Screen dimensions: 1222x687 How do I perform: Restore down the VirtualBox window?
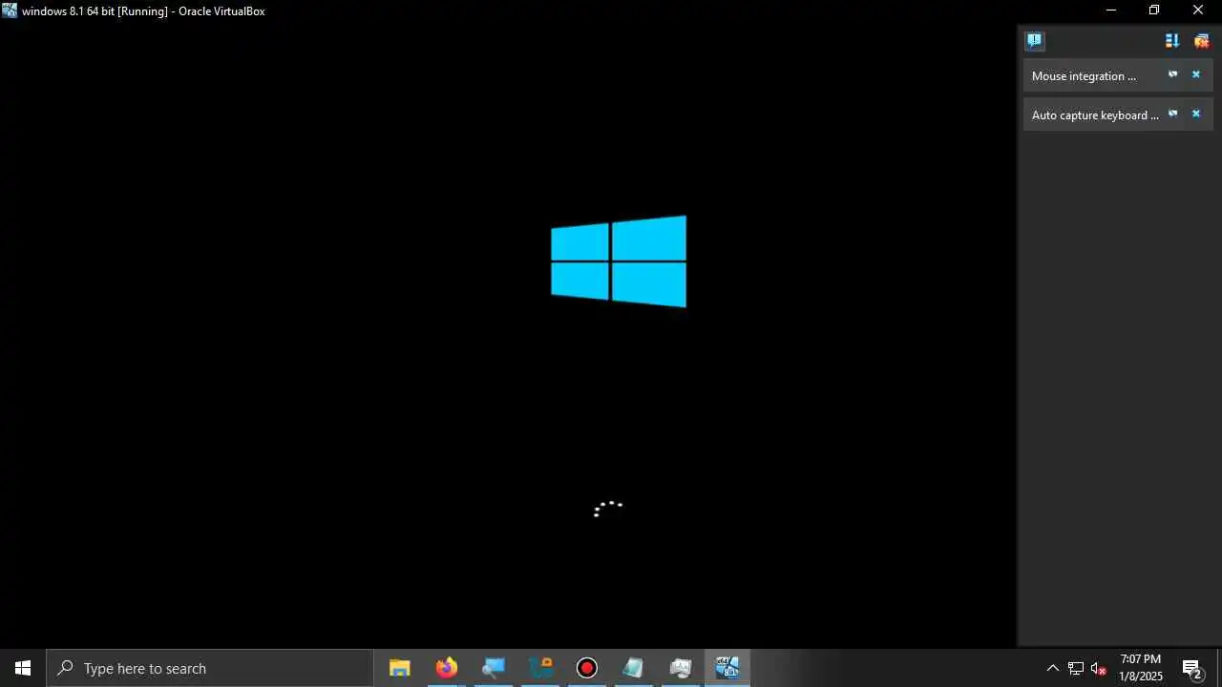click(1154, 10)
